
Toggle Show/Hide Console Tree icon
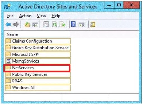35,25
